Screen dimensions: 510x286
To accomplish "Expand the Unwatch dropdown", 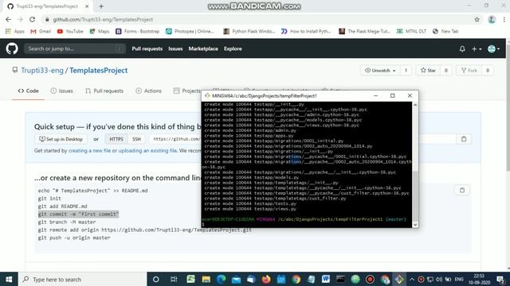I will (x=380, y=71).
